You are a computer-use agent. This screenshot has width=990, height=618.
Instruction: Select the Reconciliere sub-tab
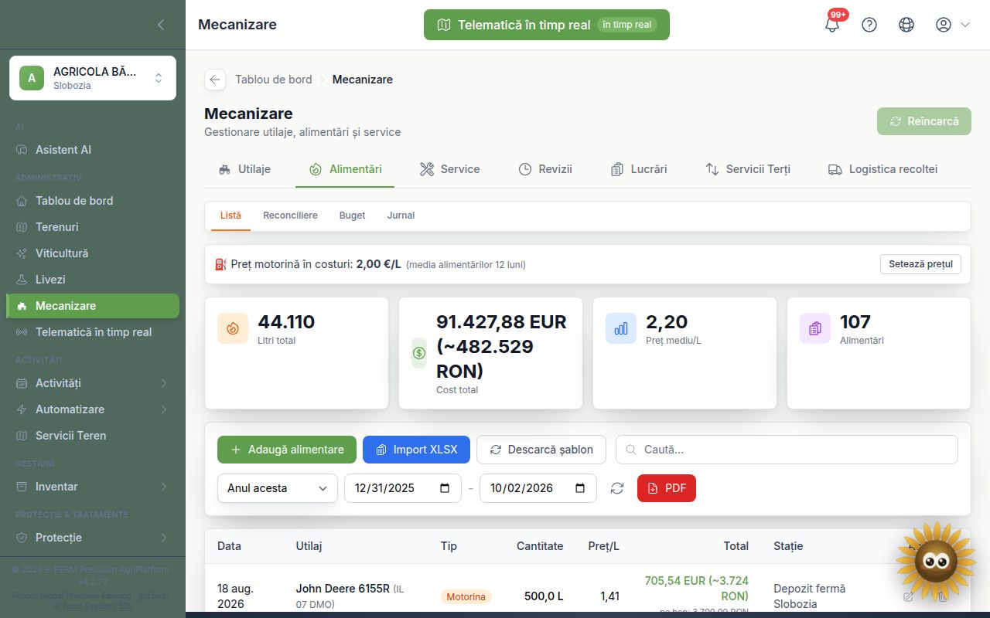[x=290, y=216]
